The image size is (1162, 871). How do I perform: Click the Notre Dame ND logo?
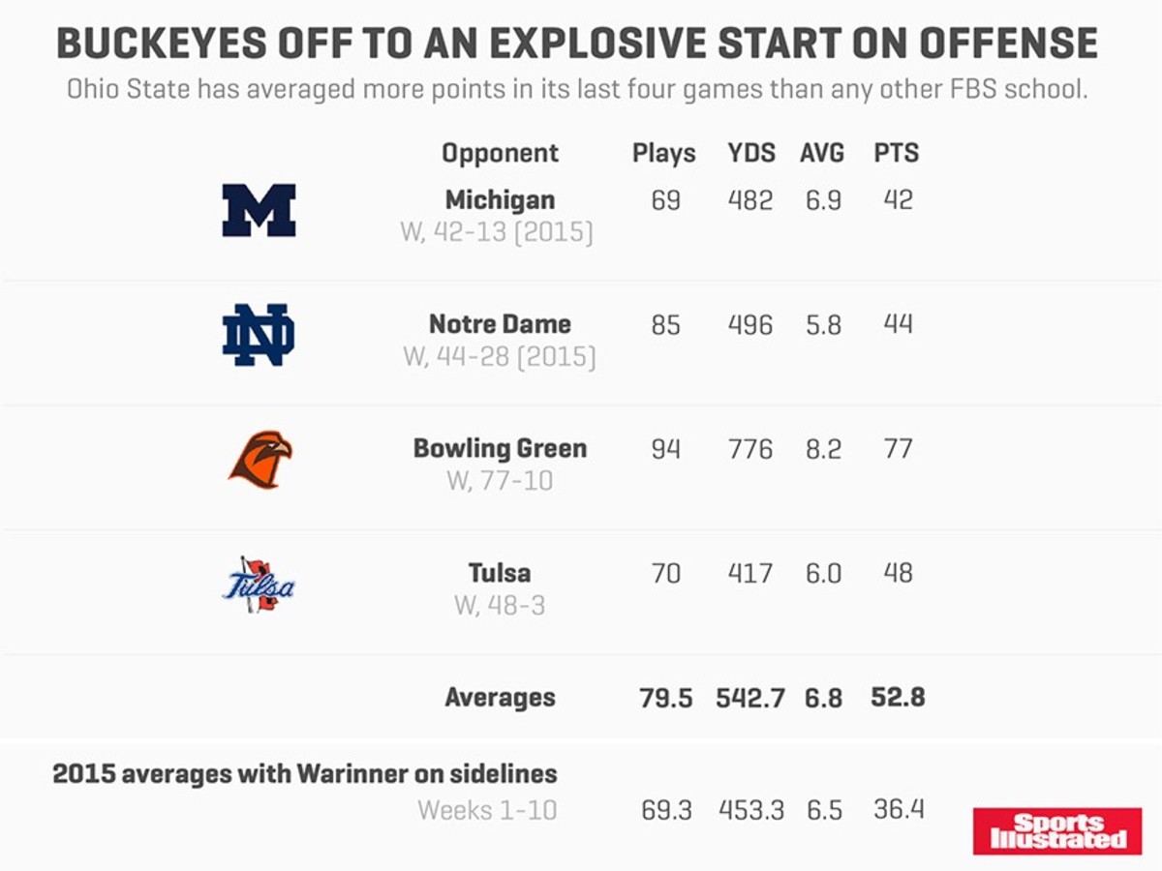click(x=259, y=335)
